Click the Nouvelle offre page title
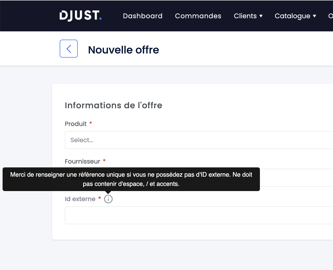 (x=124, y=50)
